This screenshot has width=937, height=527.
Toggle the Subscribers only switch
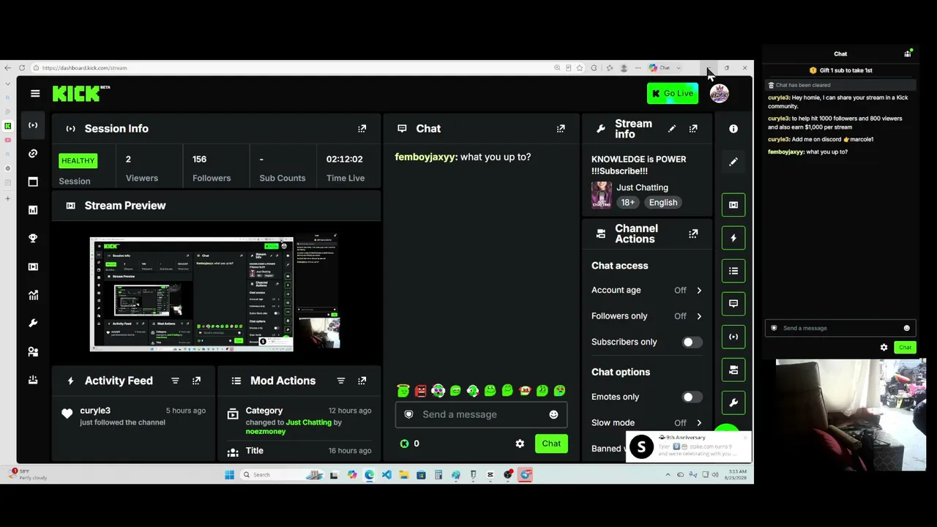click(x=692, y=343)
